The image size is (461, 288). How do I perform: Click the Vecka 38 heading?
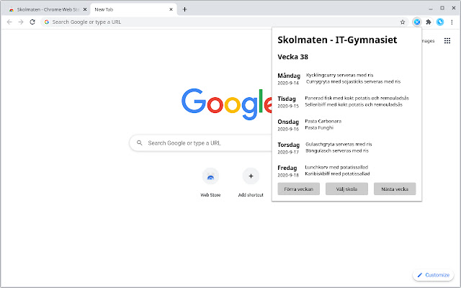(293, 57)
